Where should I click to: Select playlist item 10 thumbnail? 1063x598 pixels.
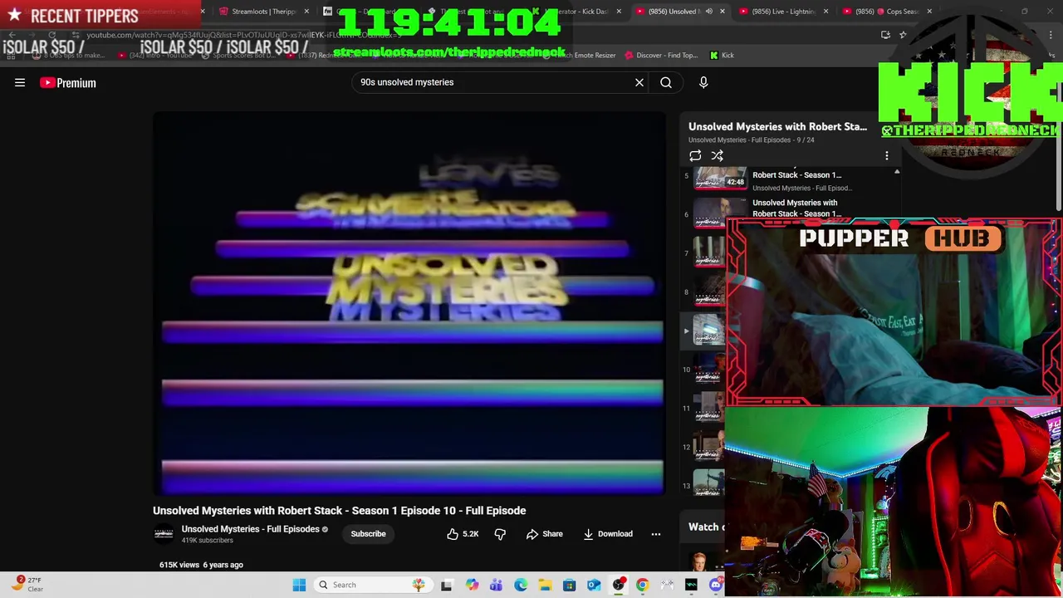(710, 369)
